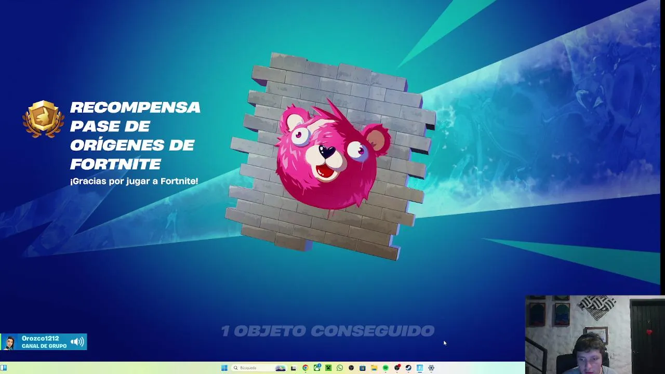The image size is (665, 374).
Task: Open Minecraft creeper icon on the taskbar
Action: 328,368
